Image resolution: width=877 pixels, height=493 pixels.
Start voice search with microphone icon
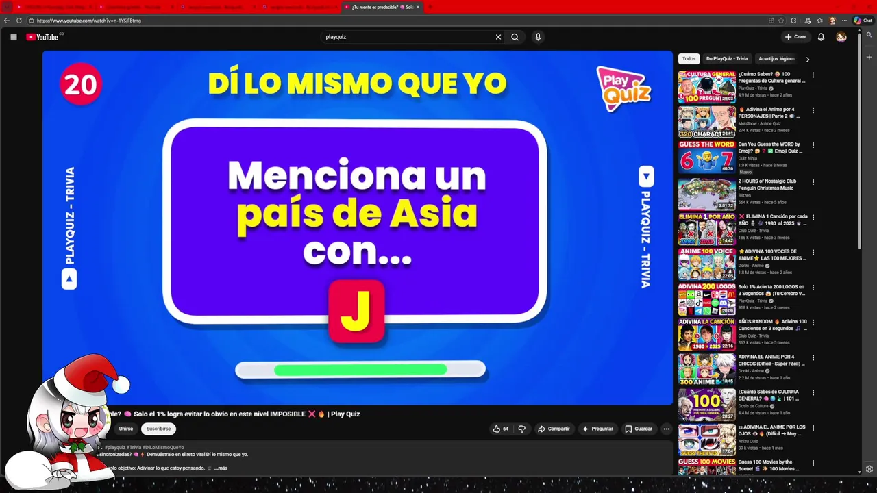[538, 37]
